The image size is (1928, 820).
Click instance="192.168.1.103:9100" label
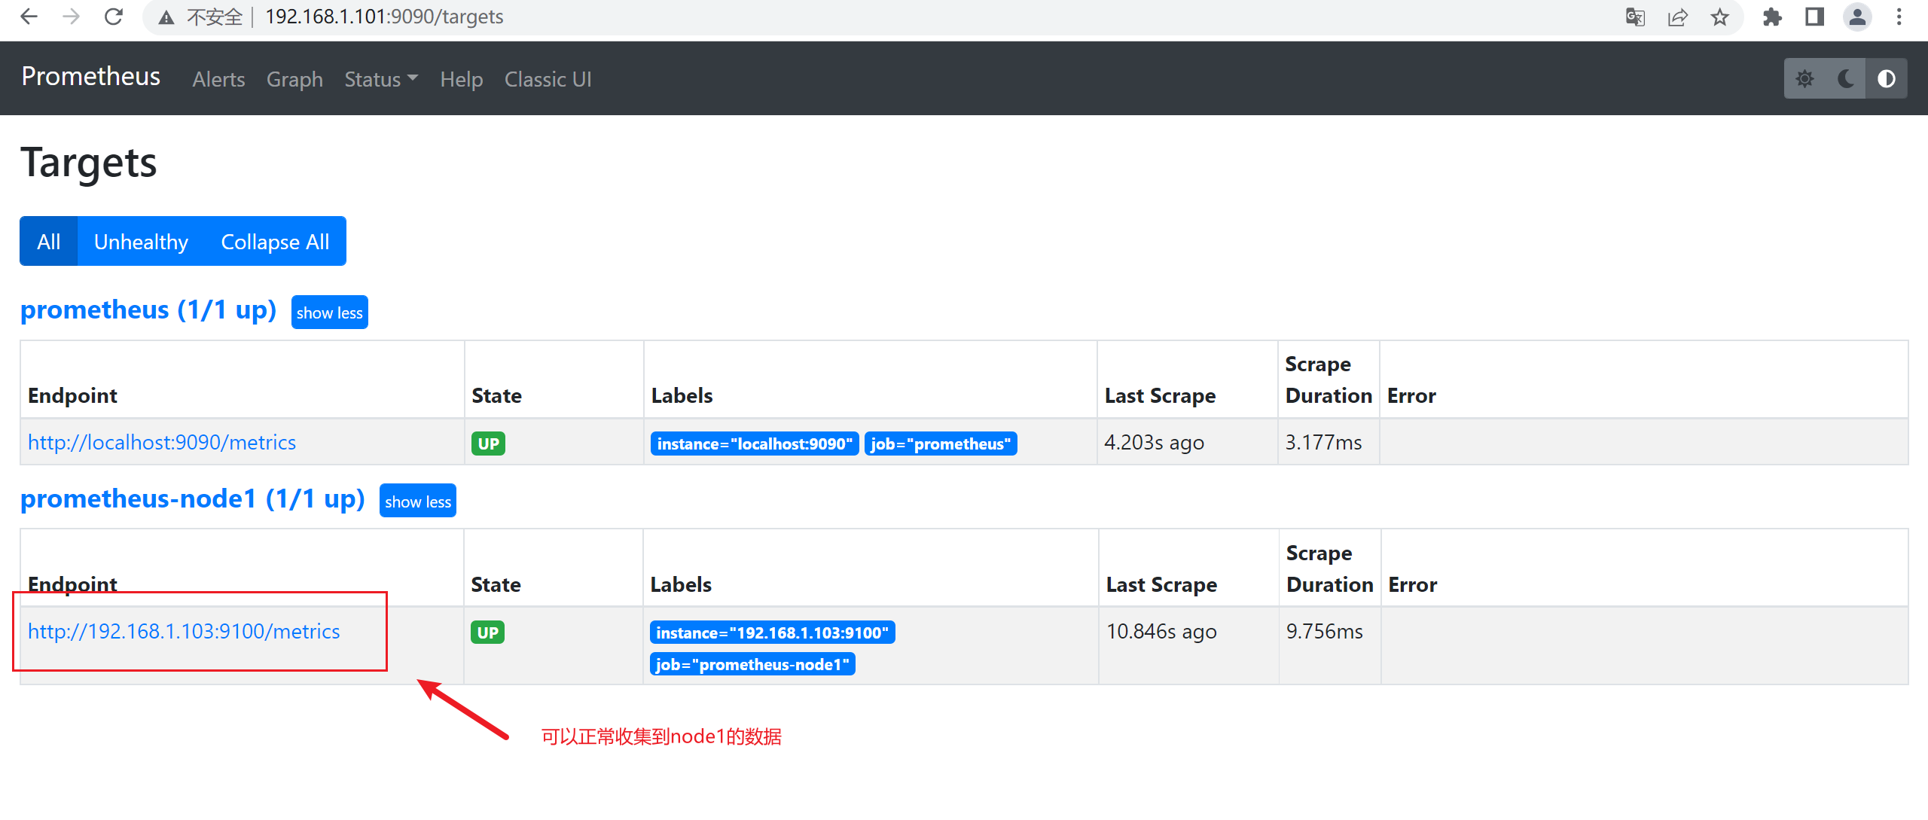tap(772, 633)
